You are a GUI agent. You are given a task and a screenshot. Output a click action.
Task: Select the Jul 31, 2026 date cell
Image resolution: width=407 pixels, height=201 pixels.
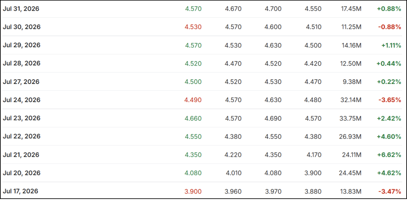(21, 9)
